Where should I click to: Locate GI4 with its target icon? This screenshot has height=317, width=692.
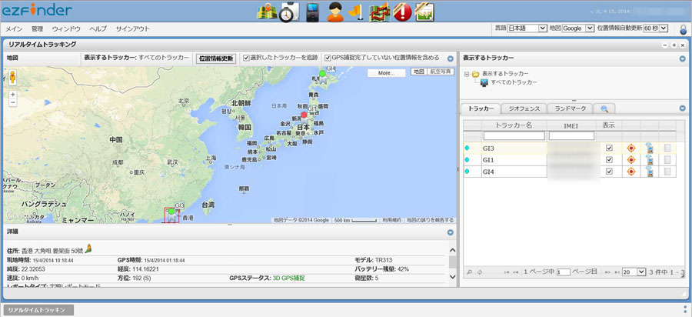point(630,172)
